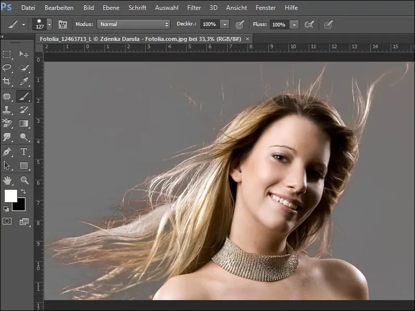Change the screen mode
This screenshot has height=311, width=415.
click(x=24, y=222)
